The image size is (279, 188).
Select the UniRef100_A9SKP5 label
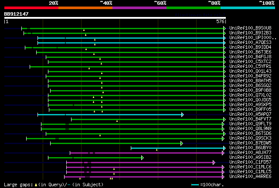pos(250,105)
